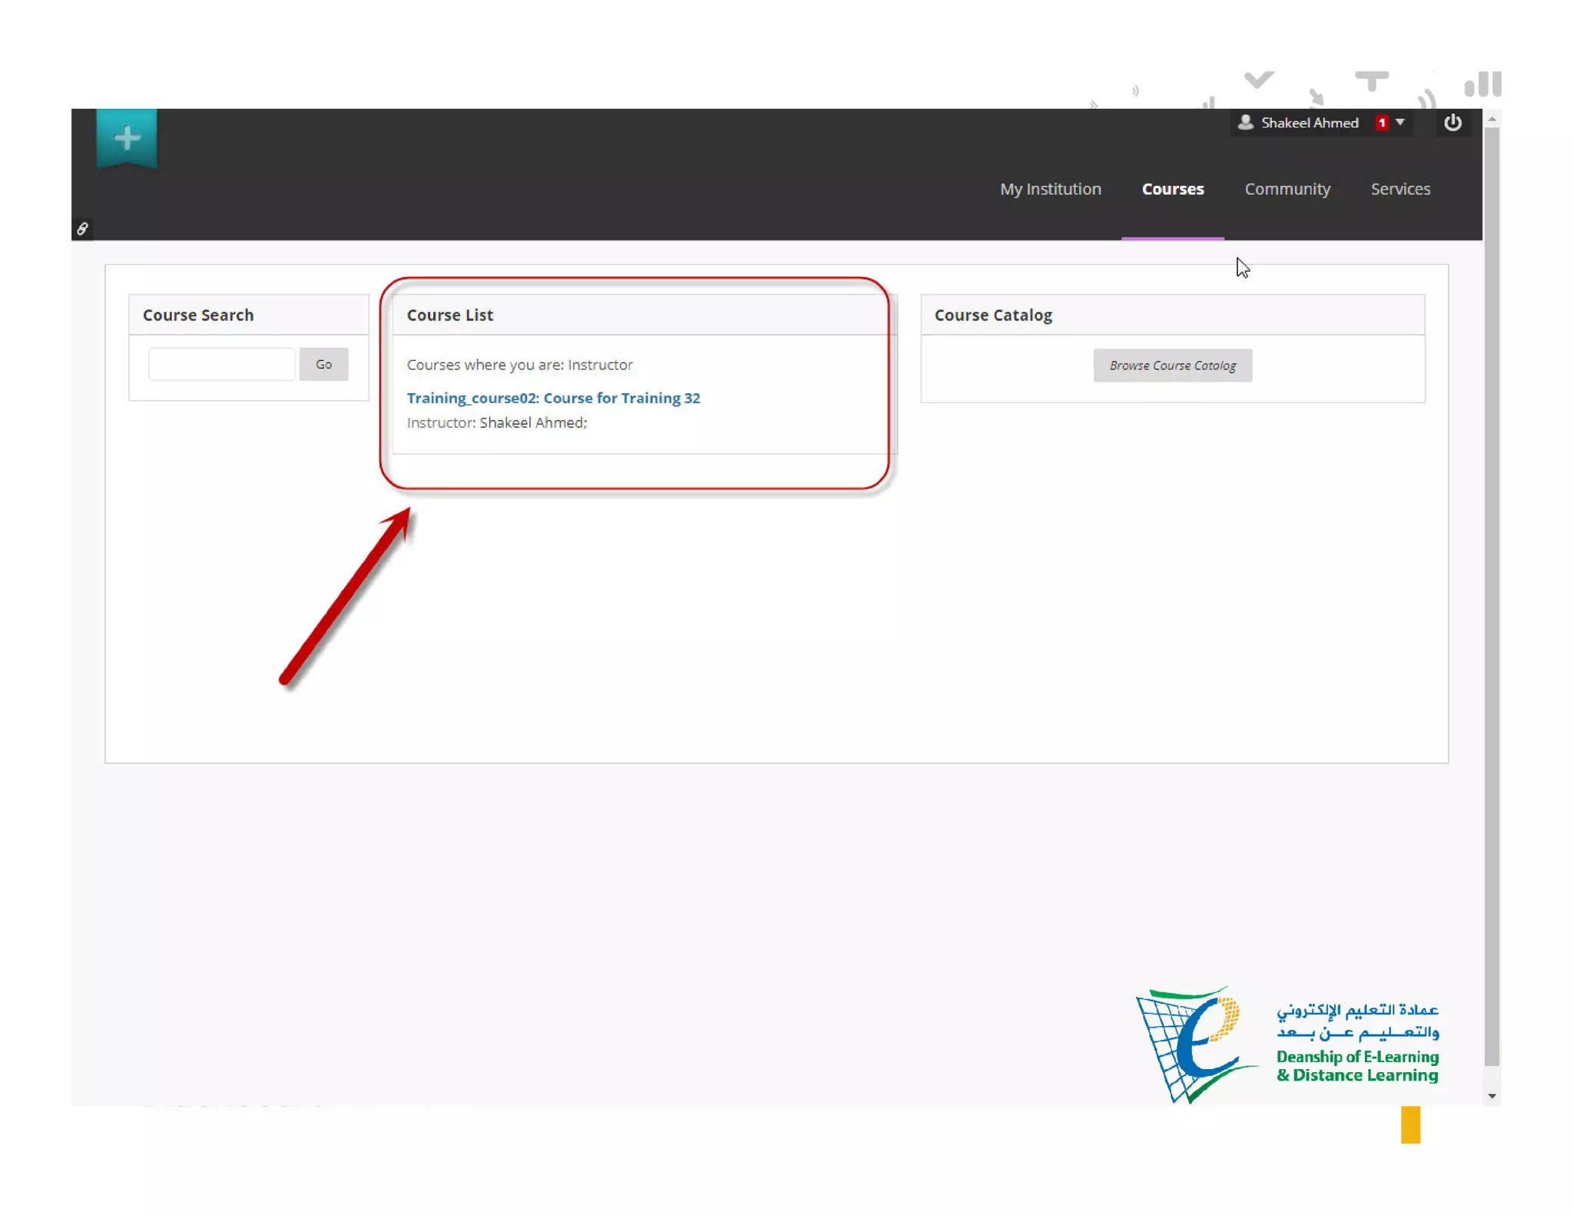Click the logout power icon
This screenshot has width=1573, height=1215.
tap(1452, 123)
